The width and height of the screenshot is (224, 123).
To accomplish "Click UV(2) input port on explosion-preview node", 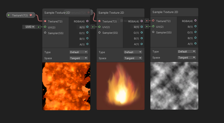I will pyautogui.click(x=45, y=27).
